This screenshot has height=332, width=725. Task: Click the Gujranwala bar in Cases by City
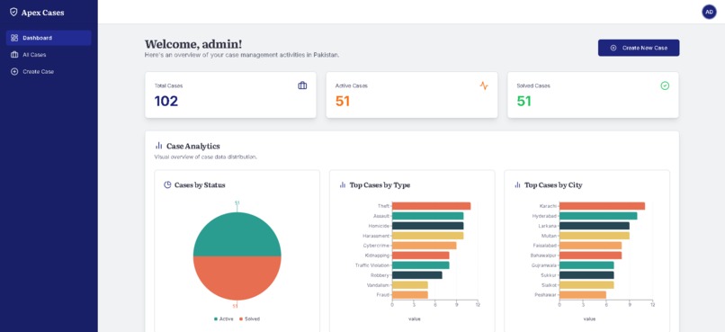[x=586, y=265]
